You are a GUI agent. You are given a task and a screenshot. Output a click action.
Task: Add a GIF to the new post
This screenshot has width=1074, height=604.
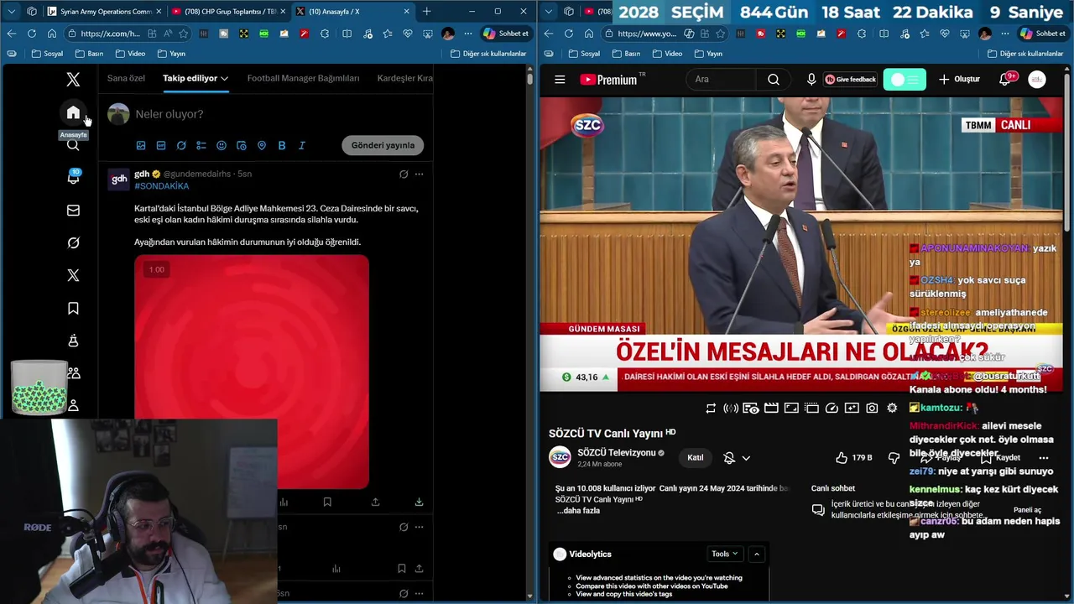[161, 145]
